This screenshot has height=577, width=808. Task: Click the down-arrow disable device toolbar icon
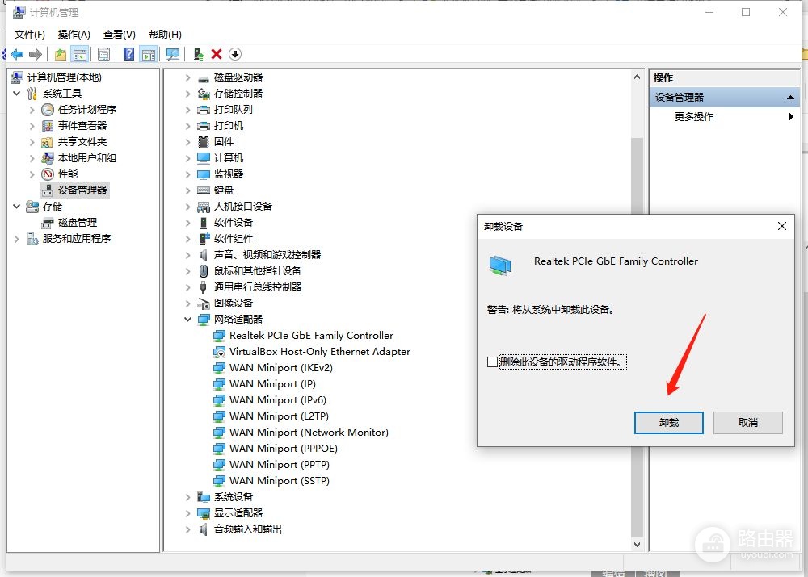pyautogui.click(x=235, y=54)
